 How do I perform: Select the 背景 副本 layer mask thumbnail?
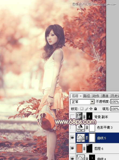(89, 116)
